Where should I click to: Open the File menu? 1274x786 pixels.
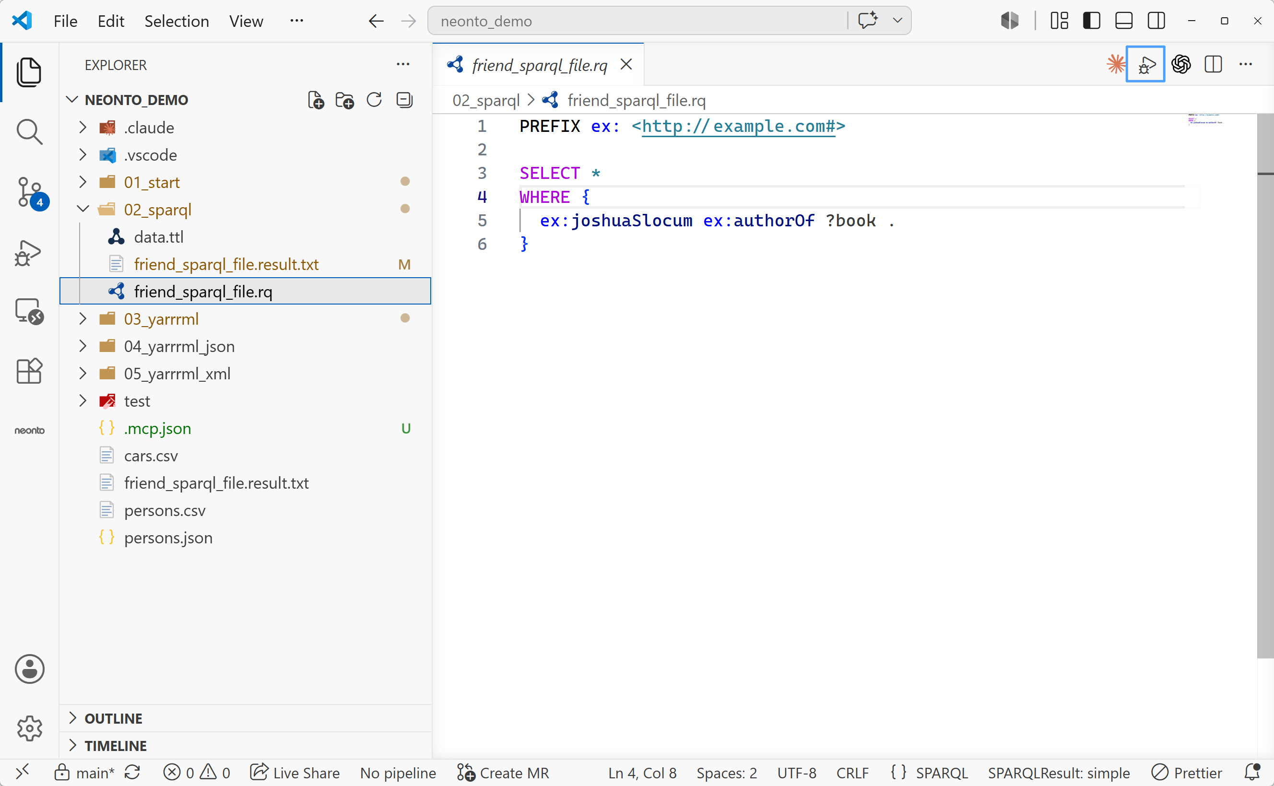click(x=66, y=21)
